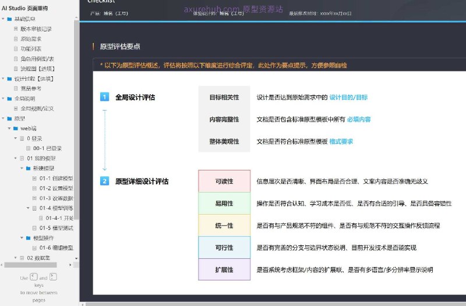Image resolution: width=466 pixels, height=306 pixels.
Task: Click the blue number 2 badge
Action: click(104, 181)
